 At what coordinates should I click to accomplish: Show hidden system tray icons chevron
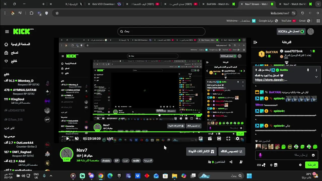pyautogui.click(x=51, y=176)
